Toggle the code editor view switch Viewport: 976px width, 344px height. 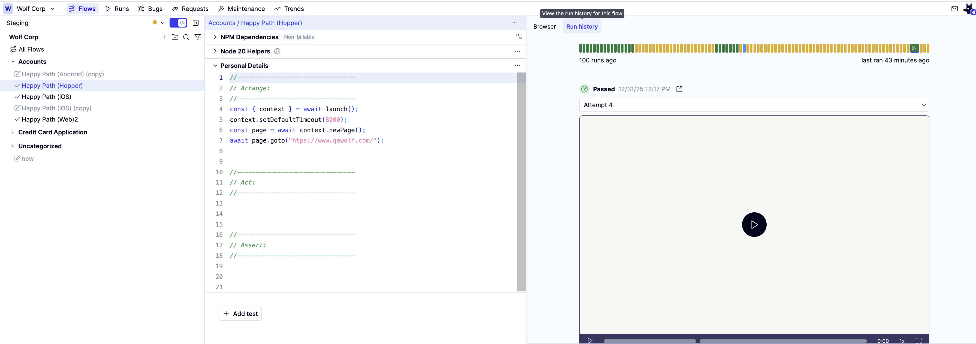coord(178,23)
